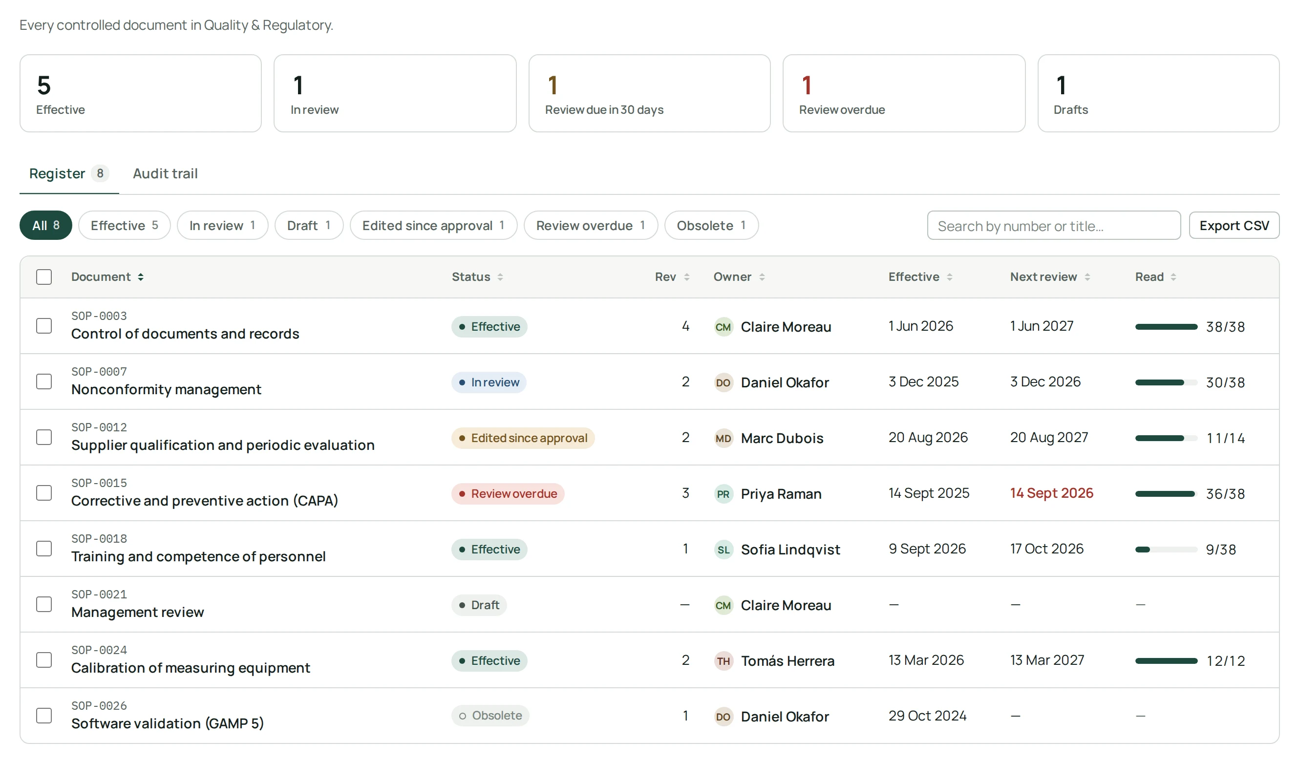Viewport: 1299px width, 763px height.
Task: Filter the register by In review
Action: pos(222,225)
